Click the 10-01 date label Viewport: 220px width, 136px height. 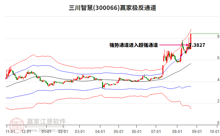pyautogui.click(x=215, y=132)
